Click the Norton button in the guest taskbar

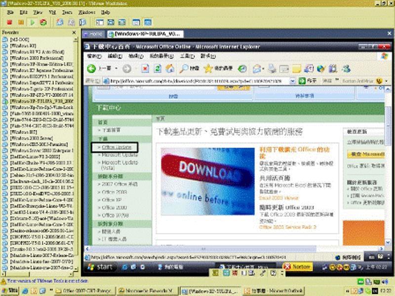pos(297,266)
